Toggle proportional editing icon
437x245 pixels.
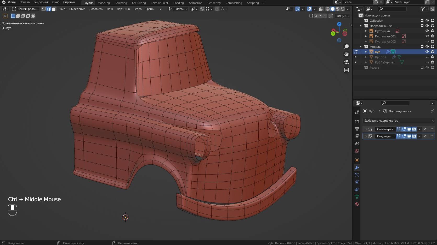point(217,9)
